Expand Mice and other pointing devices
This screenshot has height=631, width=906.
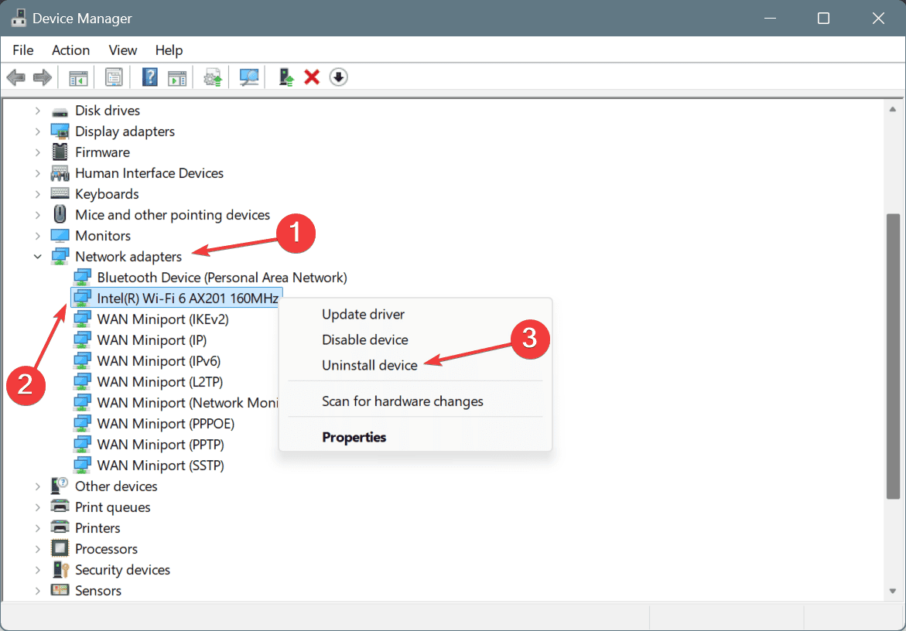coord(38,215)
